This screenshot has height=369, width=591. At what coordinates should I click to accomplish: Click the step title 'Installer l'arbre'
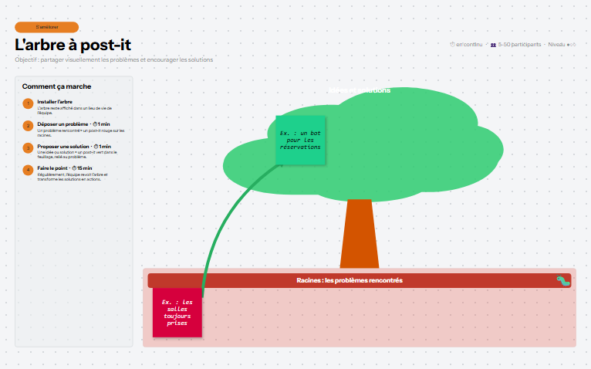coord(55,101)
